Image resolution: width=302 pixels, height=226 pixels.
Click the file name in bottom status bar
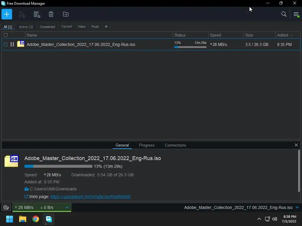238,207
